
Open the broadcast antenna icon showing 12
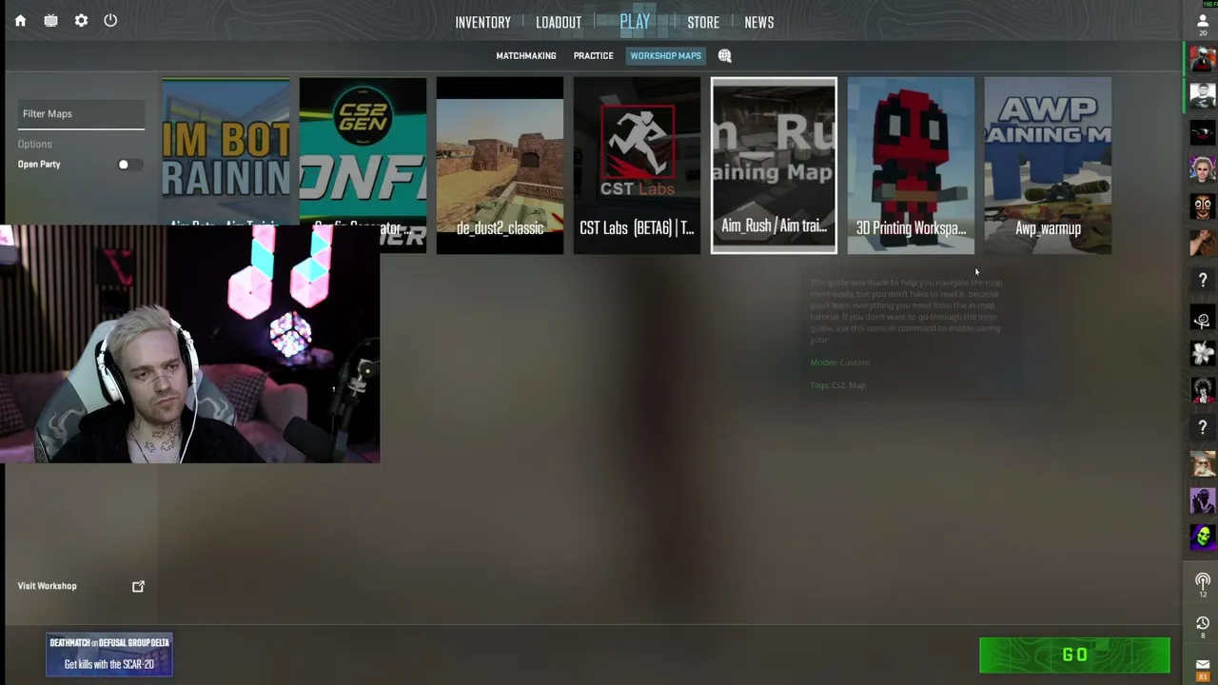point(1203,582)
